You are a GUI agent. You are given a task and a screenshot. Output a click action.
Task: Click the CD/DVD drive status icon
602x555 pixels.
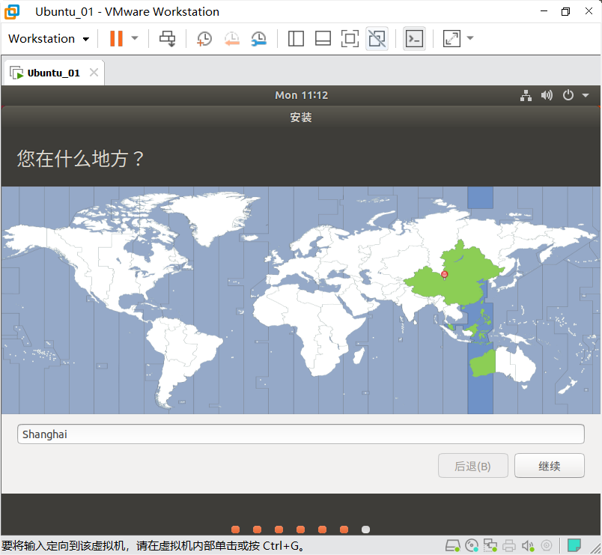click(472, 545)
